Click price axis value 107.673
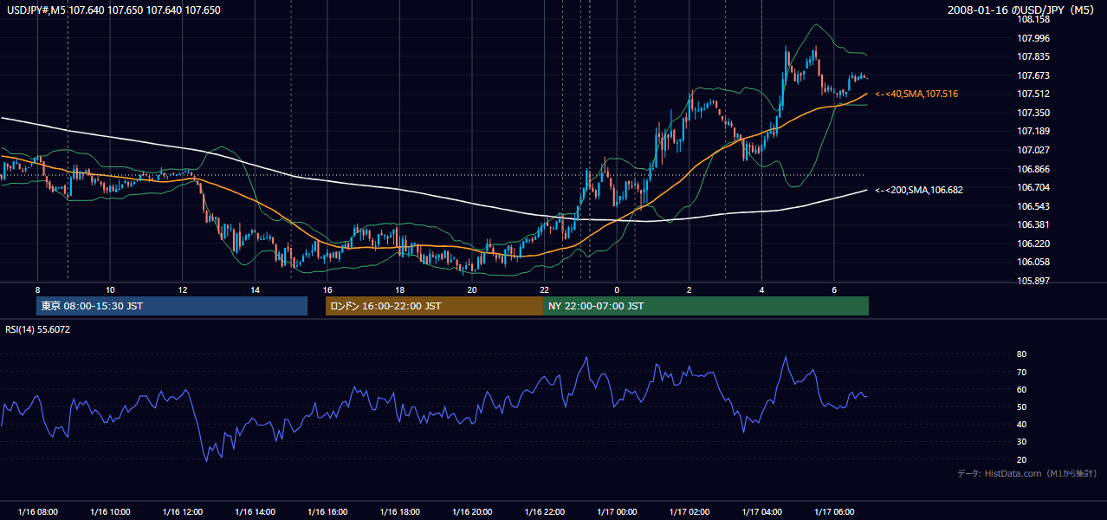The width and height of the screenshot is (1107, 520). (x=1033, y=75)
